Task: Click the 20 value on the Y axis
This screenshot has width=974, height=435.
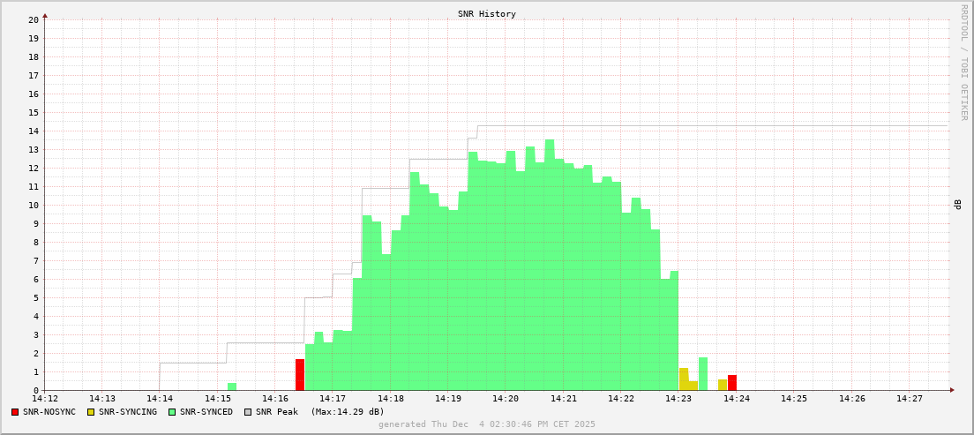Action: click(x=34, y=19)
